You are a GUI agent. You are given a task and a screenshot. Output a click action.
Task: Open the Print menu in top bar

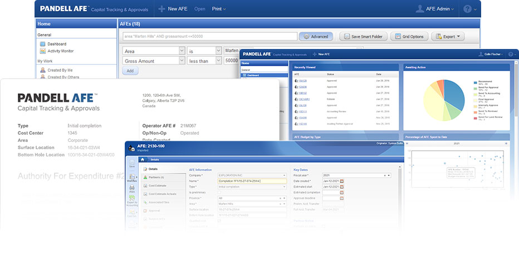(x=219, y=9)
